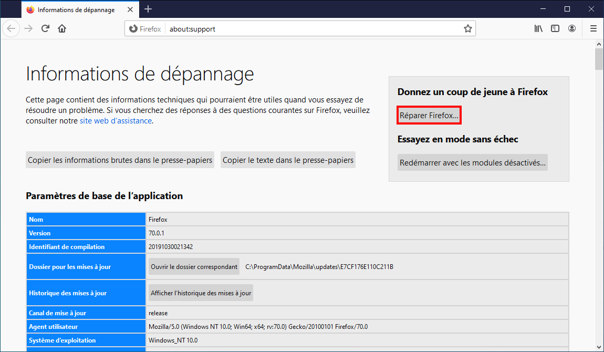Image resolution: width=604 pixels, height=352 pixels.
Task: Click Copier le texte dans le presse-papiers
Action: (288, 160)
